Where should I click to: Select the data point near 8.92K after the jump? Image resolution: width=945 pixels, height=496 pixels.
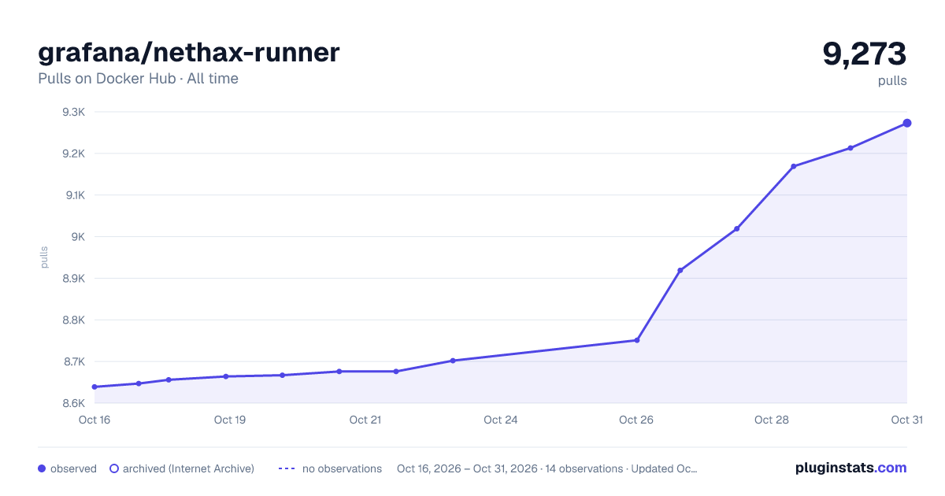click(x=680, y=270)
